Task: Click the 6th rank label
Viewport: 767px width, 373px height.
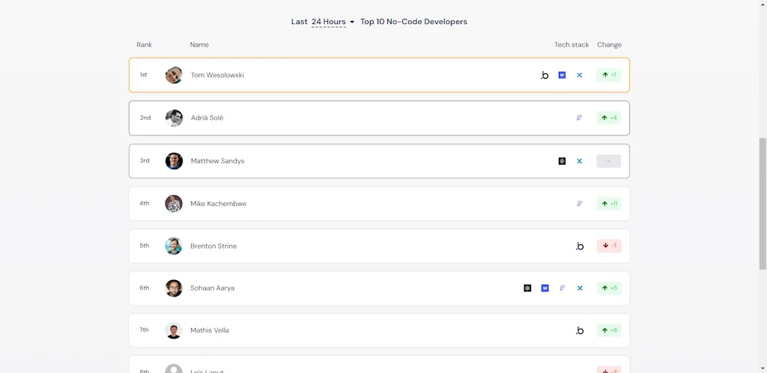Action: point(145,288)
